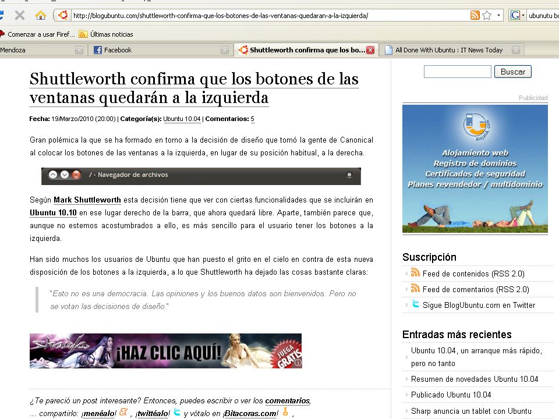Click the Ubuntu site favicon in address bar

click(63, 15)
